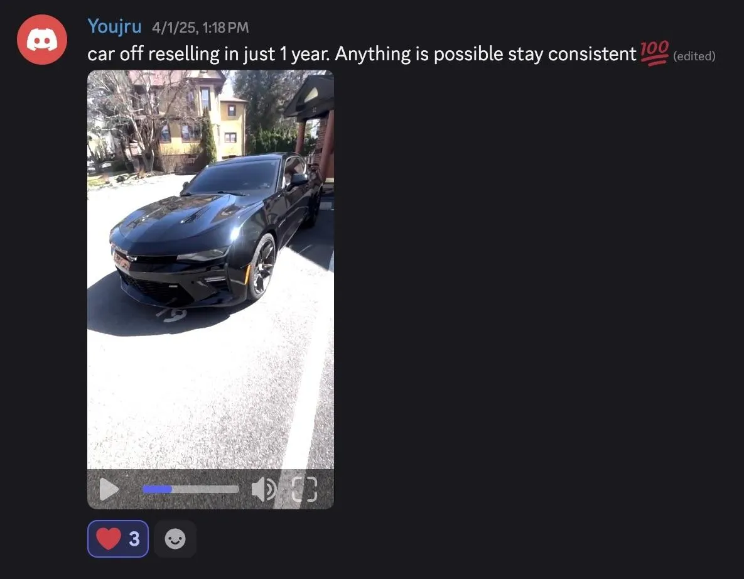Toggle the heart reaction on the message
744x579 pixels.
[x=117, y=539]
